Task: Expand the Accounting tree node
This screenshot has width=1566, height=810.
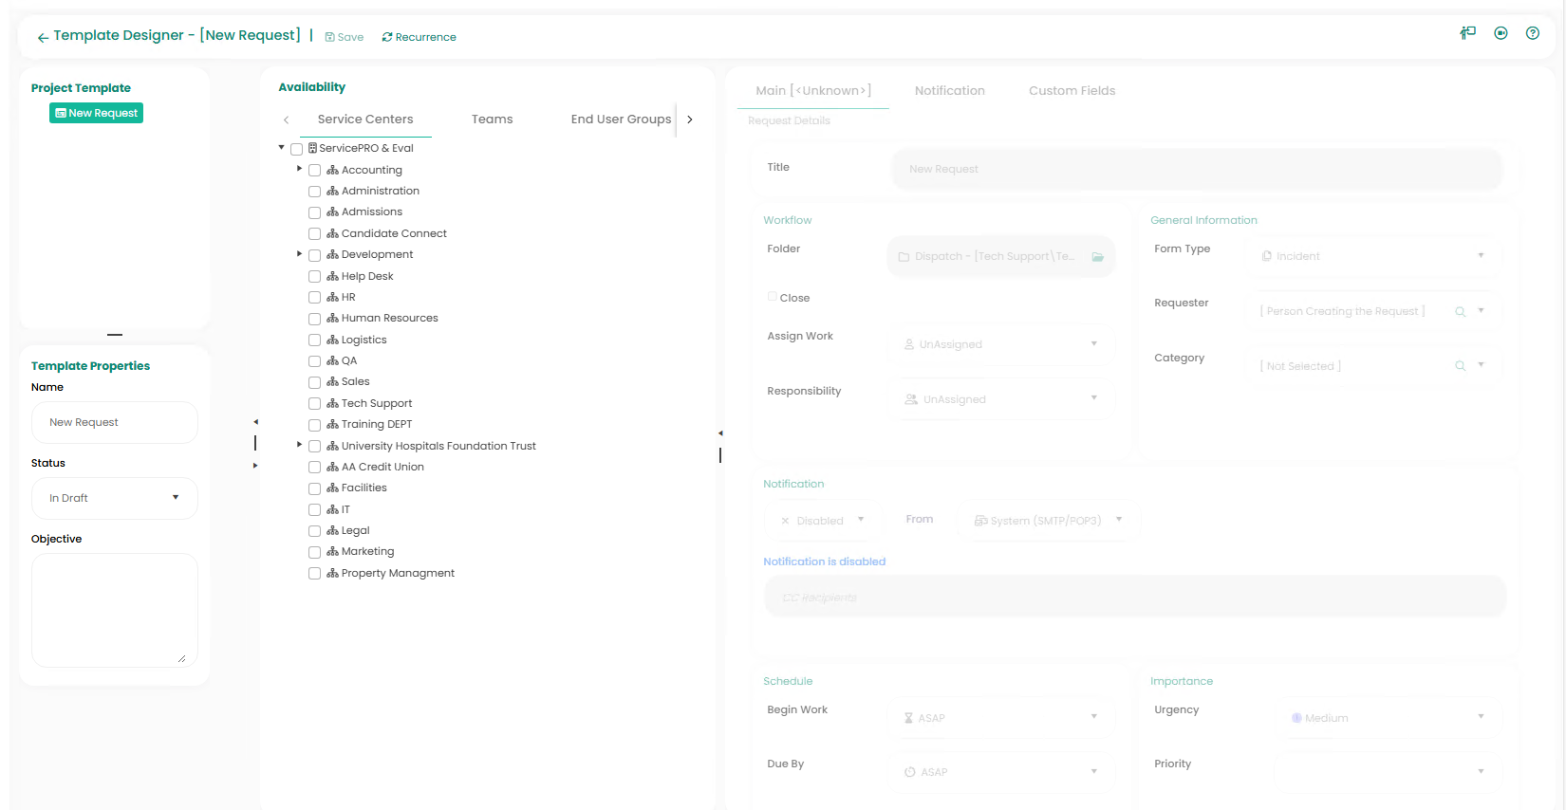Action: coord(299,169)
